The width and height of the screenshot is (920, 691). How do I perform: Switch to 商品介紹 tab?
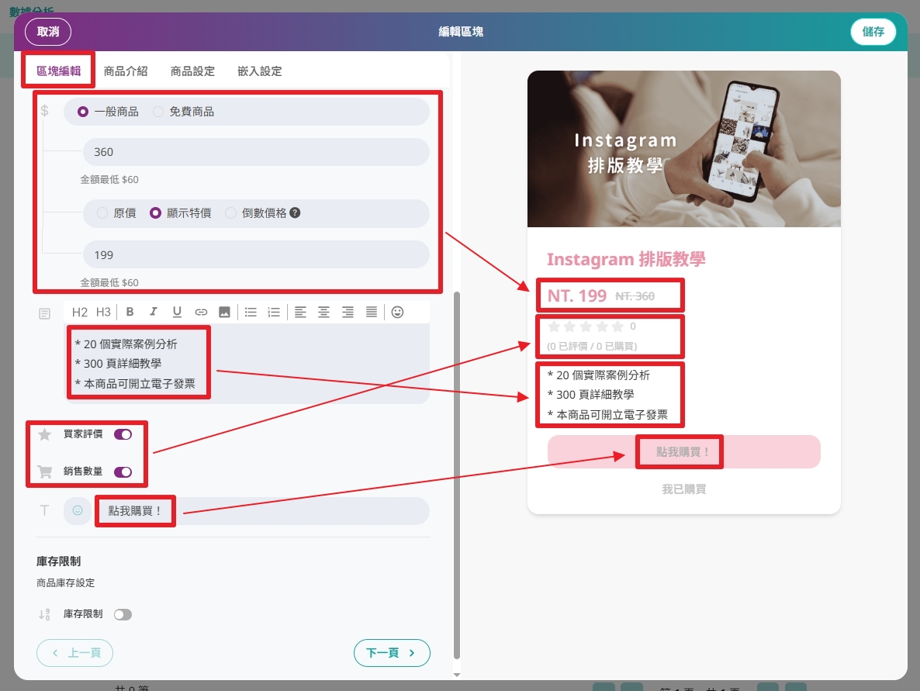pyautogui.click(x=126, y=71)
